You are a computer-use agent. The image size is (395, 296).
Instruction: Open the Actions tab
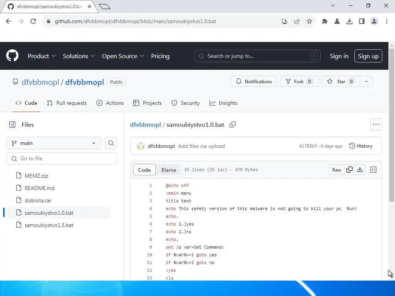click(110, 103)
